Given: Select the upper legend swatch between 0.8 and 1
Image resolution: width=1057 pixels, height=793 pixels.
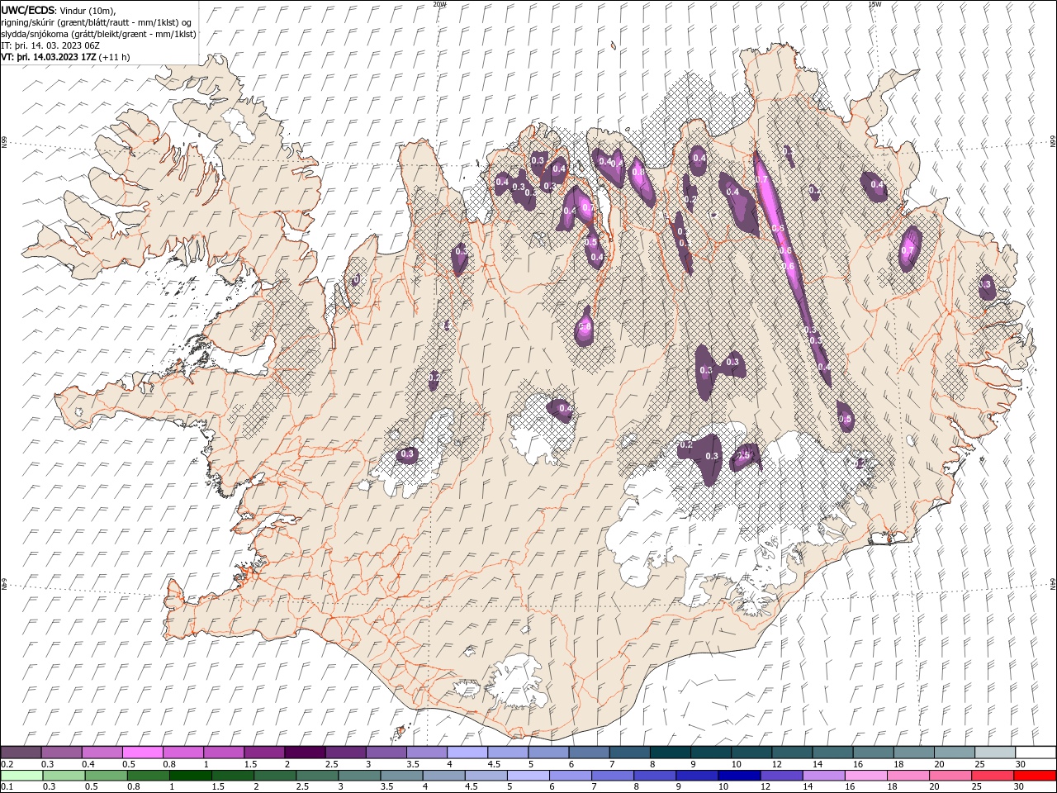Looking at the screenshot, I should pos(183,753).
